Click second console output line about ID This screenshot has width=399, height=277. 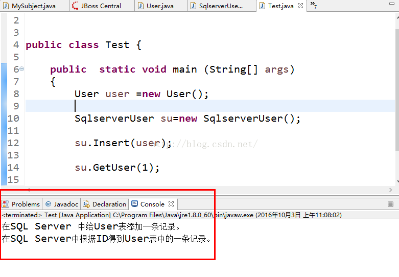click(107, 239)
